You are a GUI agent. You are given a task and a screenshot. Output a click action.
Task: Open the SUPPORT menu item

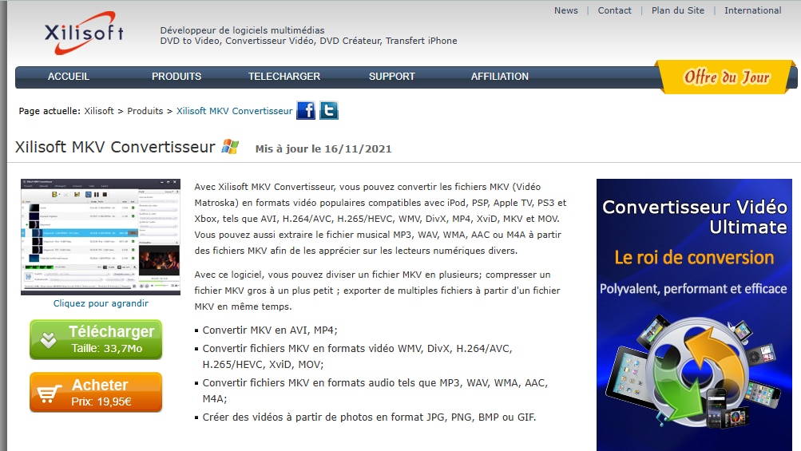[x=392, y=77]
